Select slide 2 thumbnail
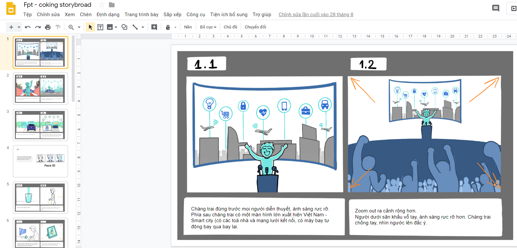 pos(40,89)
